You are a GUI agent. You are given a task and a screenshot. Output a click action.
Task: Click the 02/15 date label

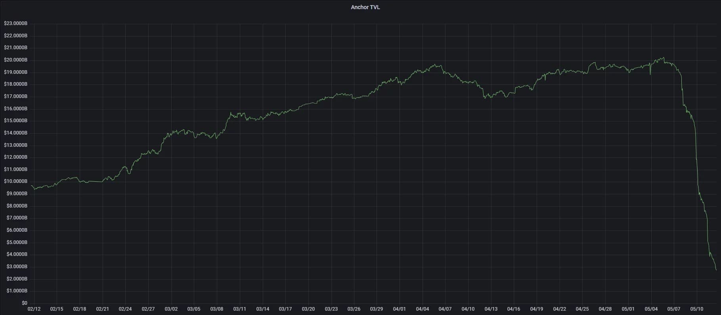click(57, 309)
